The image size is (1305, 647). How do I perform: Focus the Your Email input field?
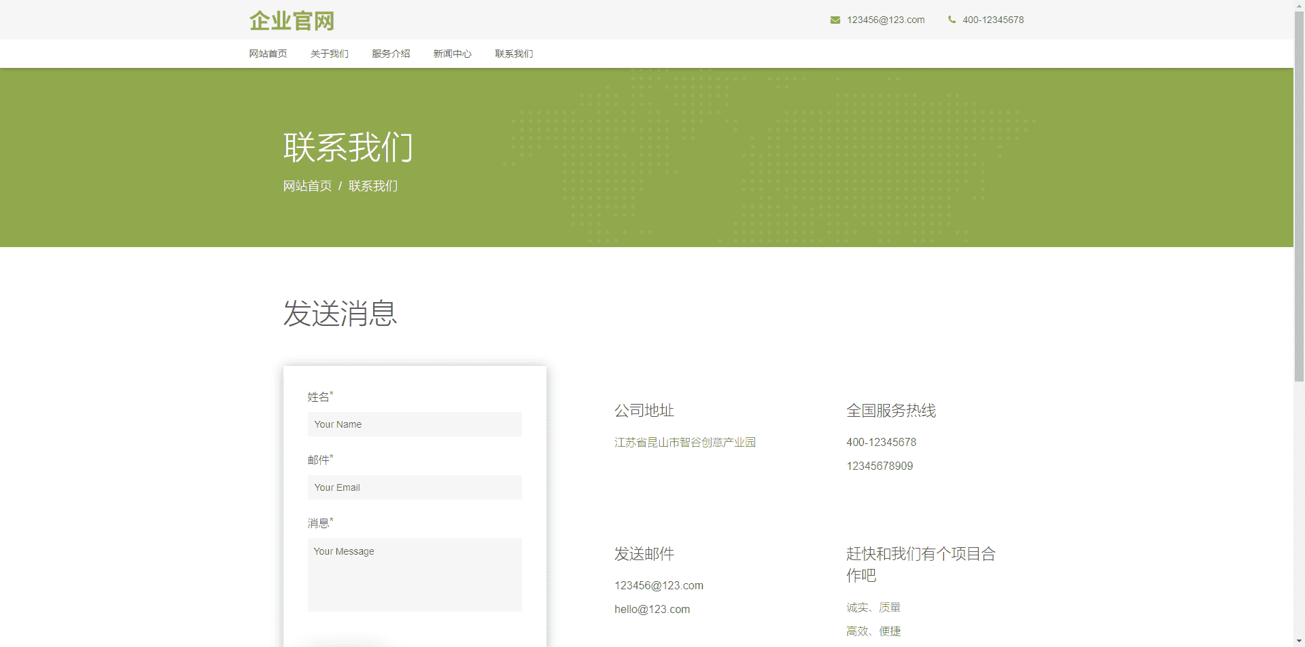pos(415,487)
